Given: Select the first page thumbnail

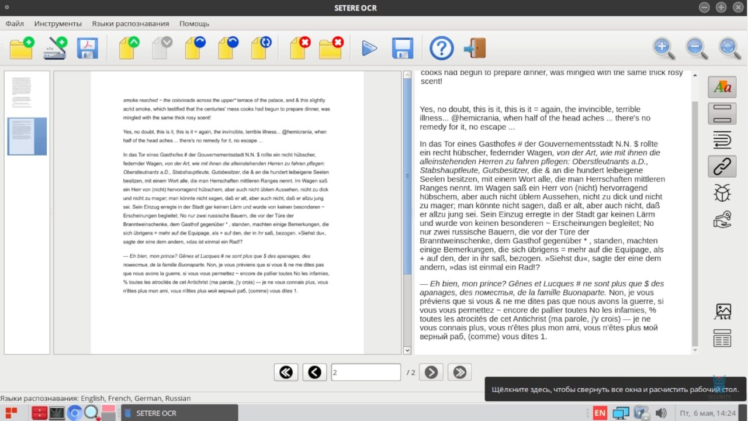Looking at the screenshot, I should click(x=21, y=92).
